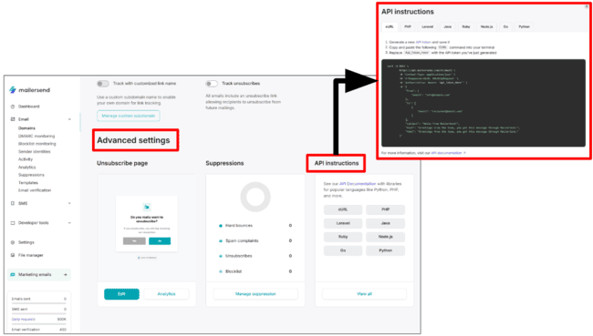Select the PHP tab in popup
593x336 pixels.
pyautogui.click(x=407, y=26)
